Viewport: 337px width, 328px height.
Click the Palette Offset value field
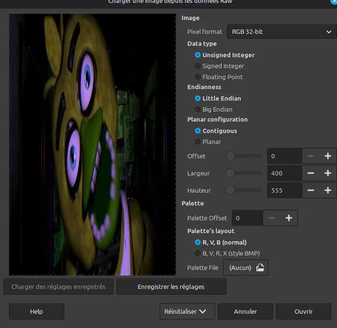[247, 218]
